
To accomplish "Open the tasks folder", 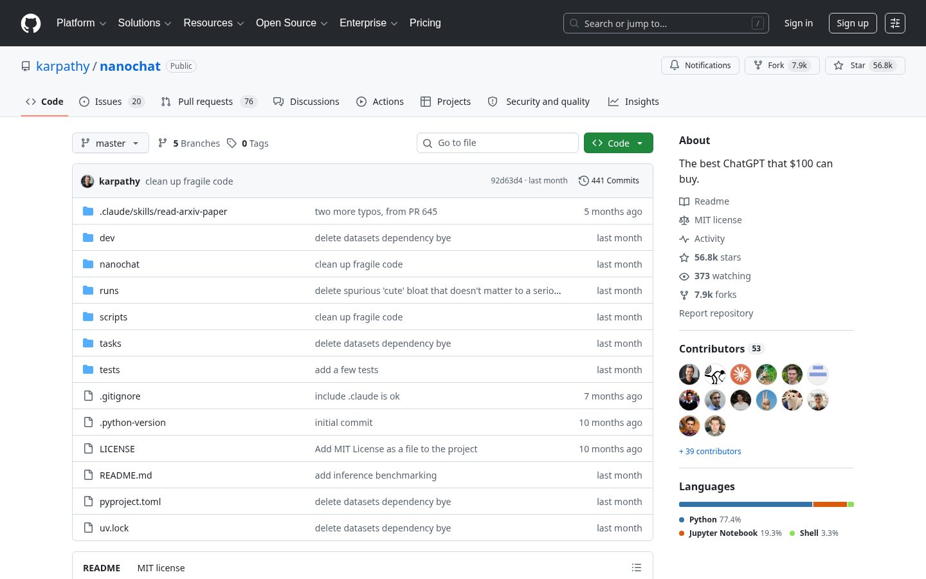I will [x=111, y=344].
